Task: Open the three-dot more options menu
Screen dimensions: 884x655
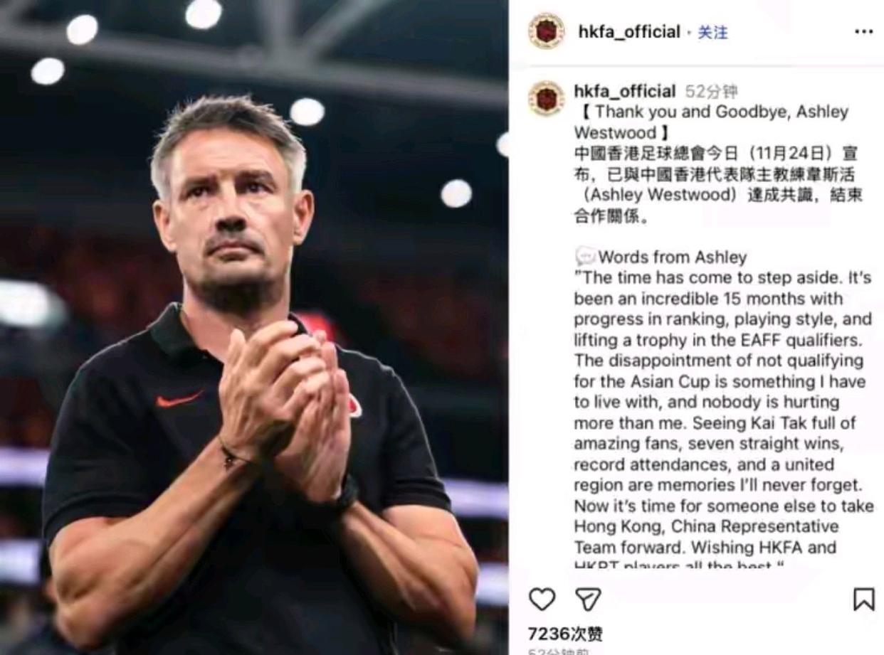Action: [x=863, y=32]
